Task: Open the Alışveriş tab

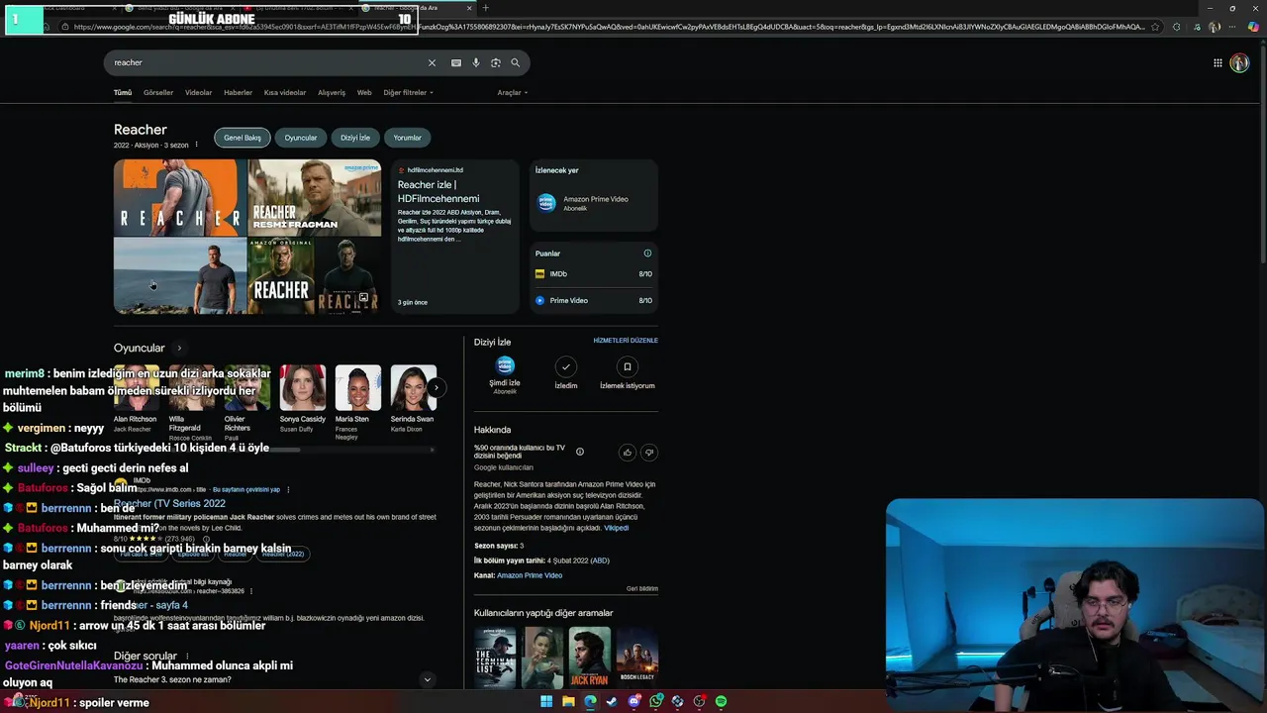Action: (332, 92)
